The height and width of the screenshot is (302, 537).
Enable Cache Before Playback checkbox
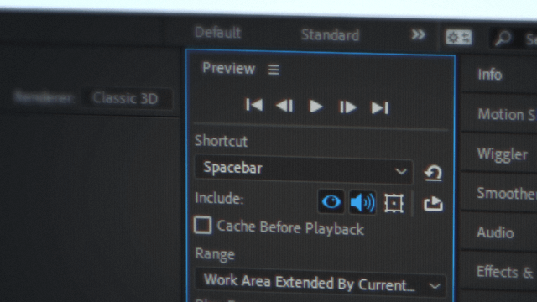tap(202, 226)
